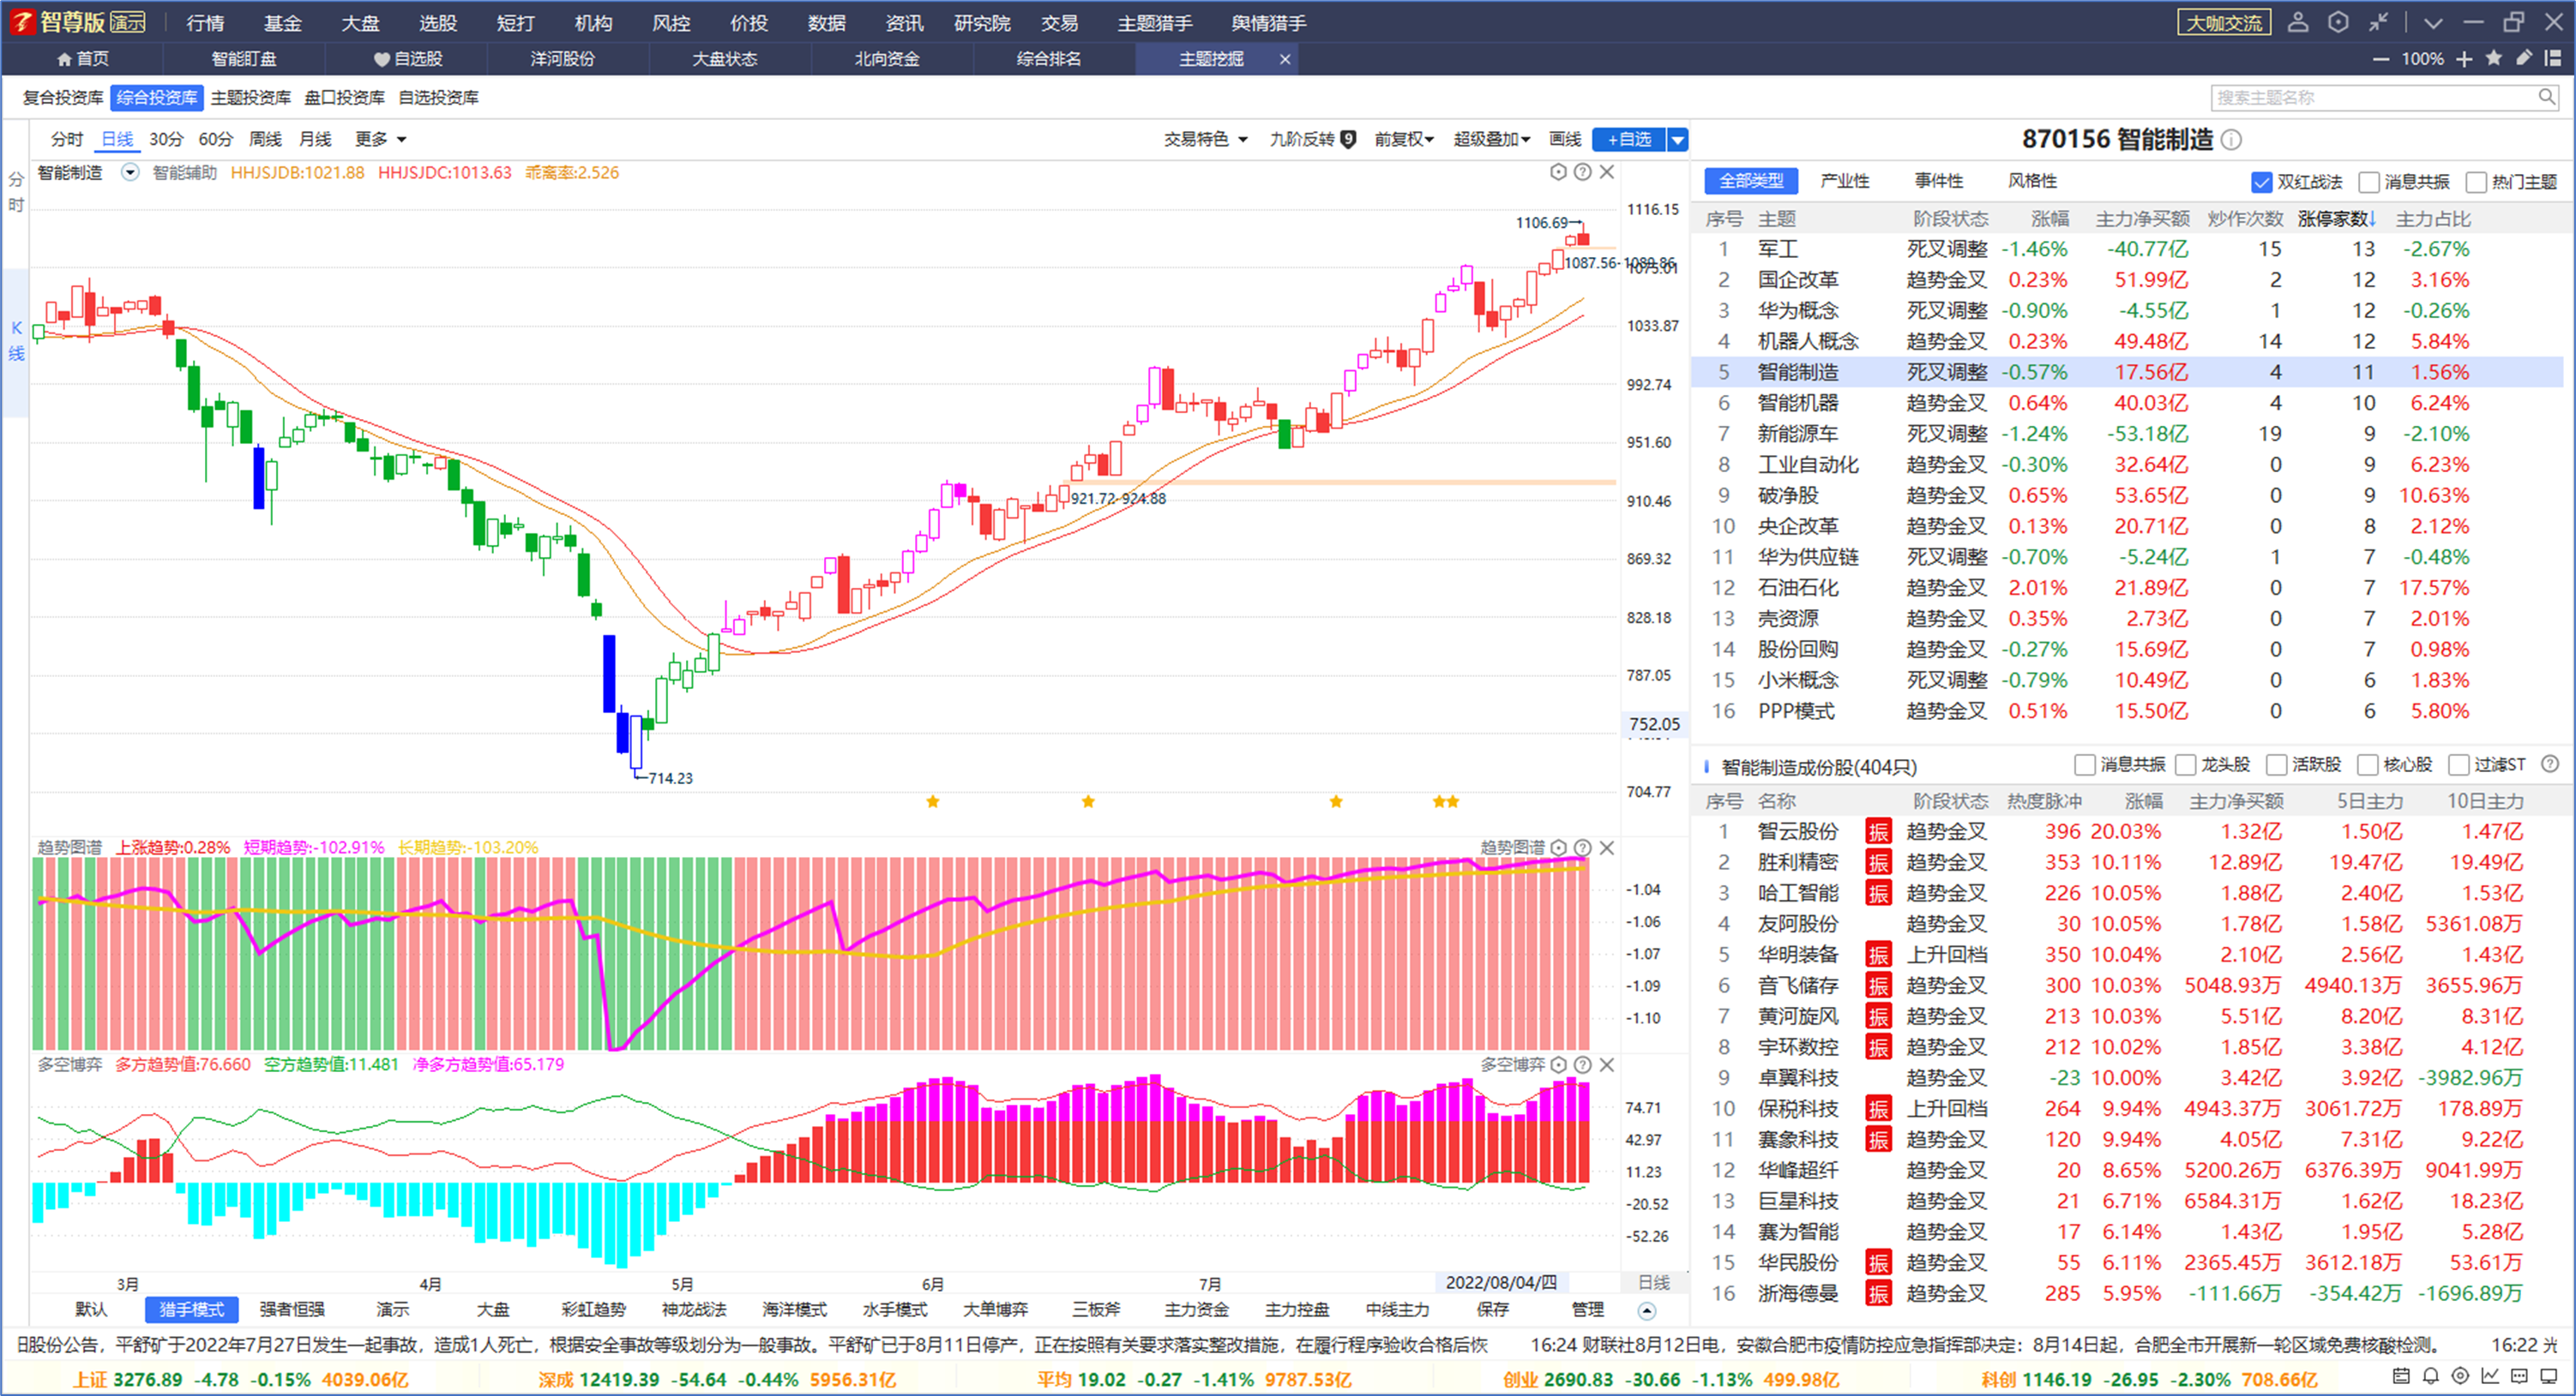Filter themes by 产业性 type
2576x1396 pixels.
tap(1845, 181)
